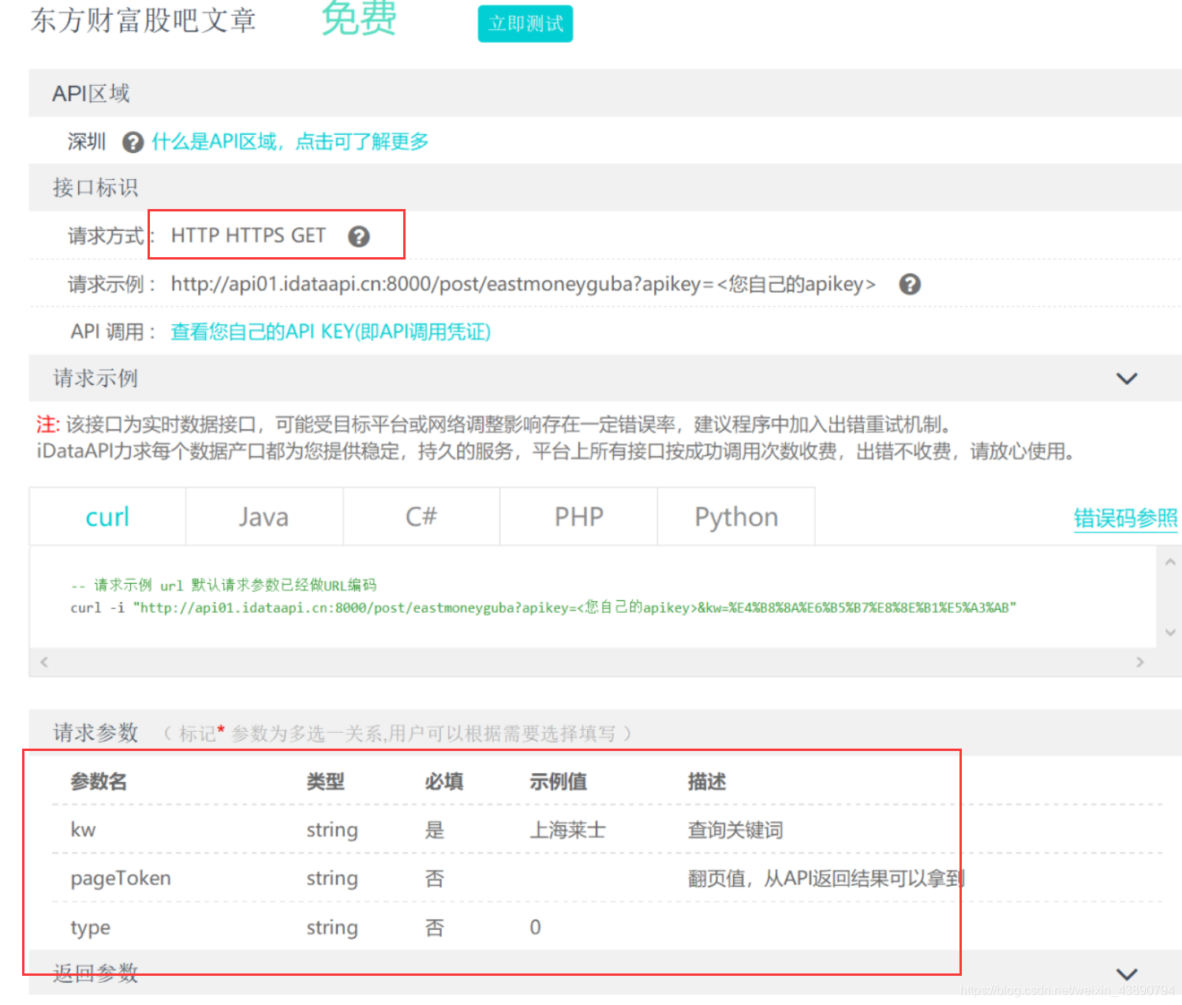Open the 错误码参照 link
This screenshot has width=1182, height=1005.
(x=1125, y=518)
